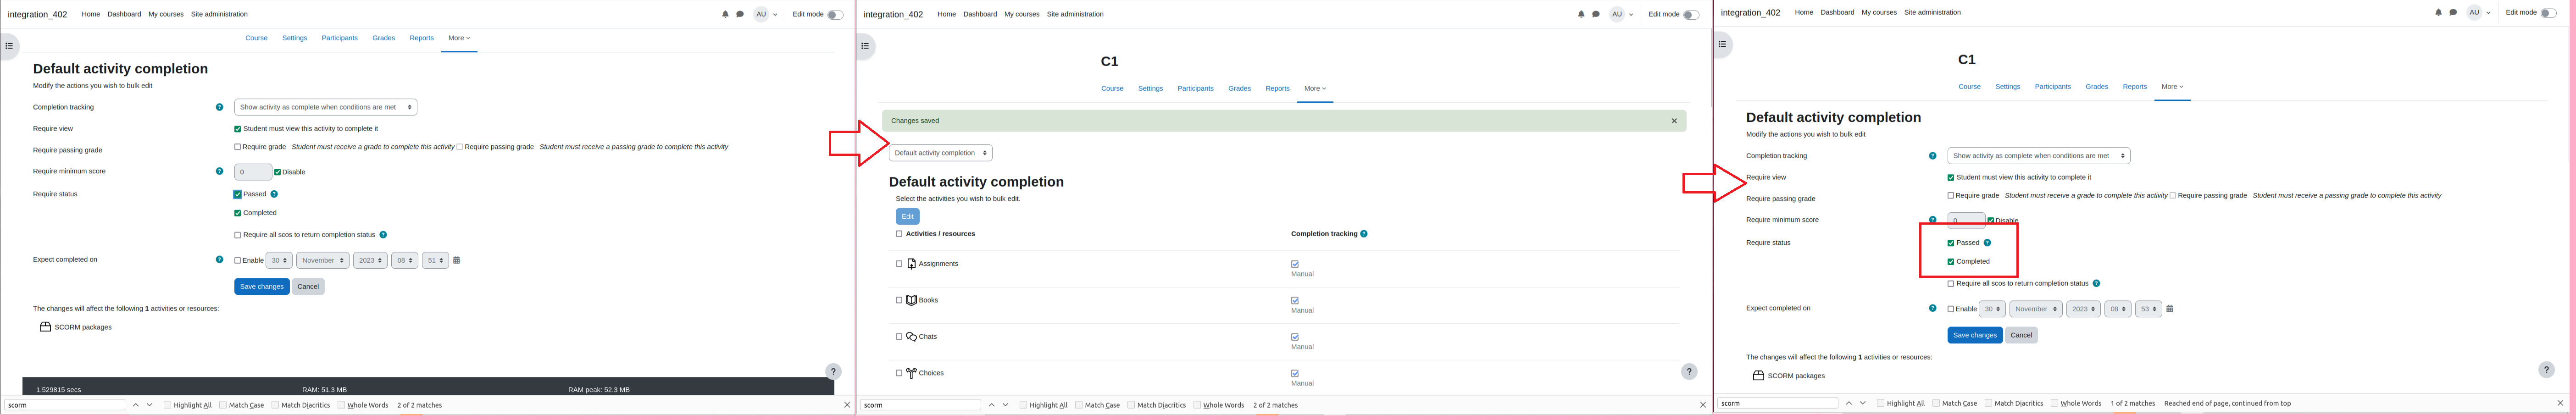The width and height of the screenshot is (2576, 420).
Task: Click the blue Edit button
Action: (x=907, y=216)
